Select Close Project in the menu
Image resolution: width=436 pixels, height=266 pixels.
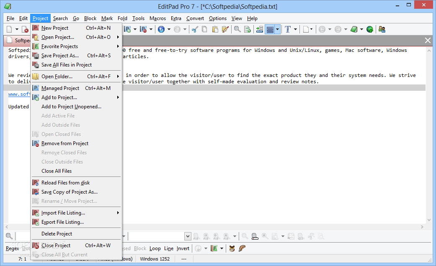coord(76,246)
